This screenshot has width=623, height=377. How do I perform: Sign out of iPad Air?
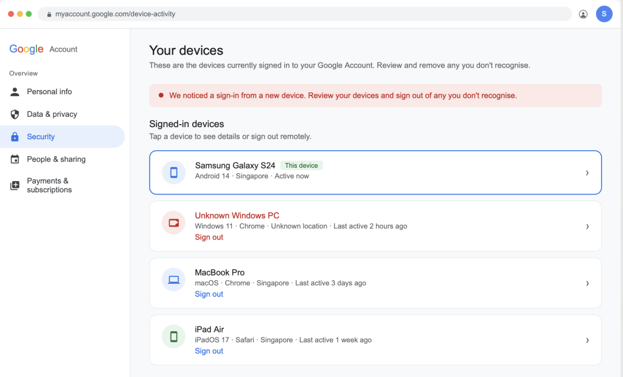209,351
